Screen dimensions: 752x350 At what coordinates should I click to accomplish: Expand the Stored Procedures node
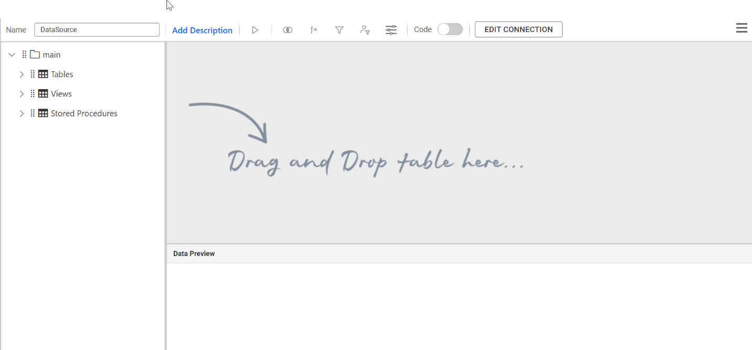coord(22,113)
